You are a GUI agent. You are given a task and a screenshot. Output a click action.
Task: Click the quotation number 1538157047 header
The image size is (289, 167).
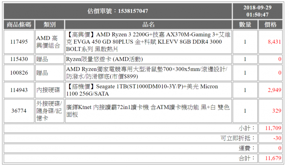pyautogui.click(x=118, y=11)
